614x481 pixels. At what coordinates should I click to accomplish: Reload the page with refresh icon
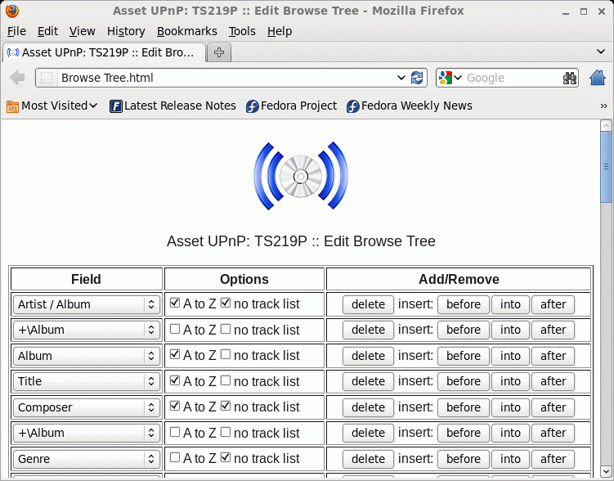tap(417, 78)
